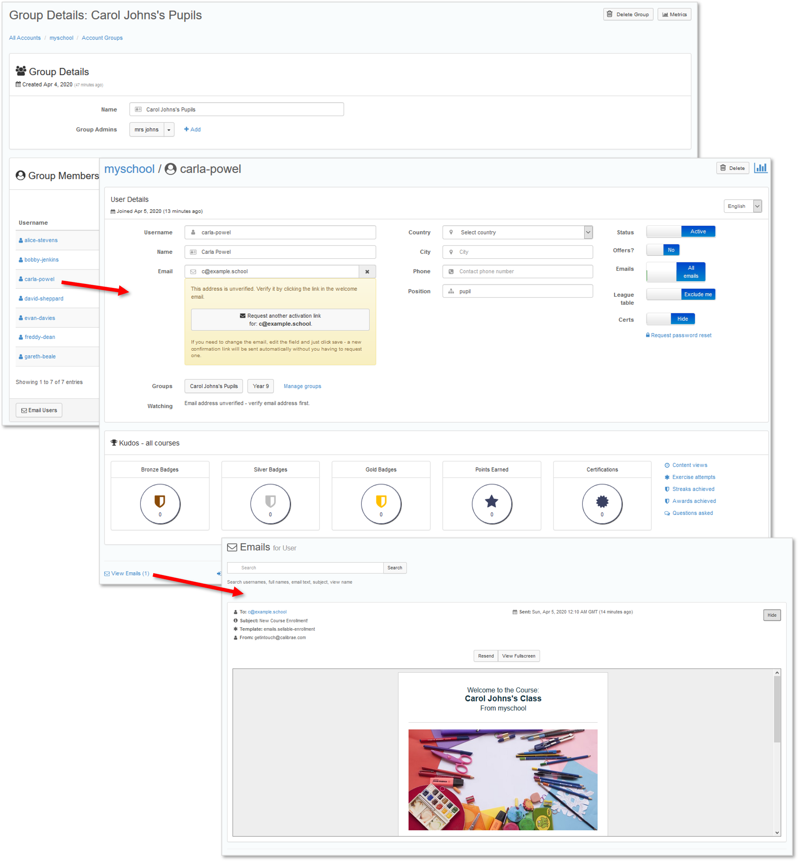Click the Gold Badges shield icon
This screenshot has width=798, height=861.
click(381, 501)
